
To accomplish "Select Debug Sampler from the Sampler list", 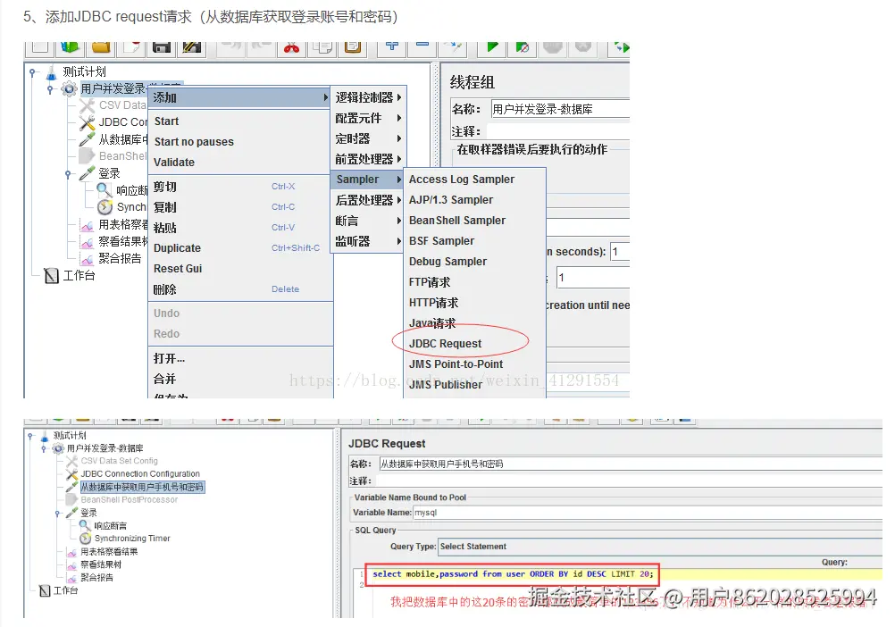I will pos(473,262).
